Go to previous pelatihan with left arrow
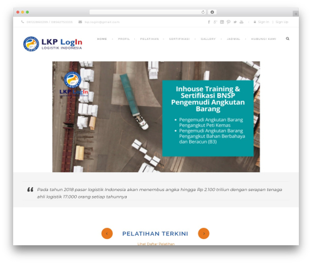312x264 pixels. (x=107, y=233)
